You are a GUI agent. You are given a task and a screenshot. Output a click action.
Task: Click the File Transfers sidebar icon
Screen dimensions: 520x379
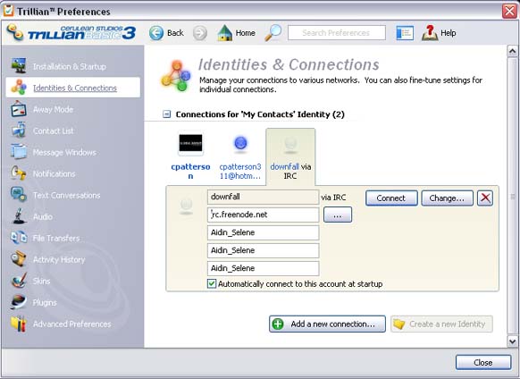coord(19,238)
